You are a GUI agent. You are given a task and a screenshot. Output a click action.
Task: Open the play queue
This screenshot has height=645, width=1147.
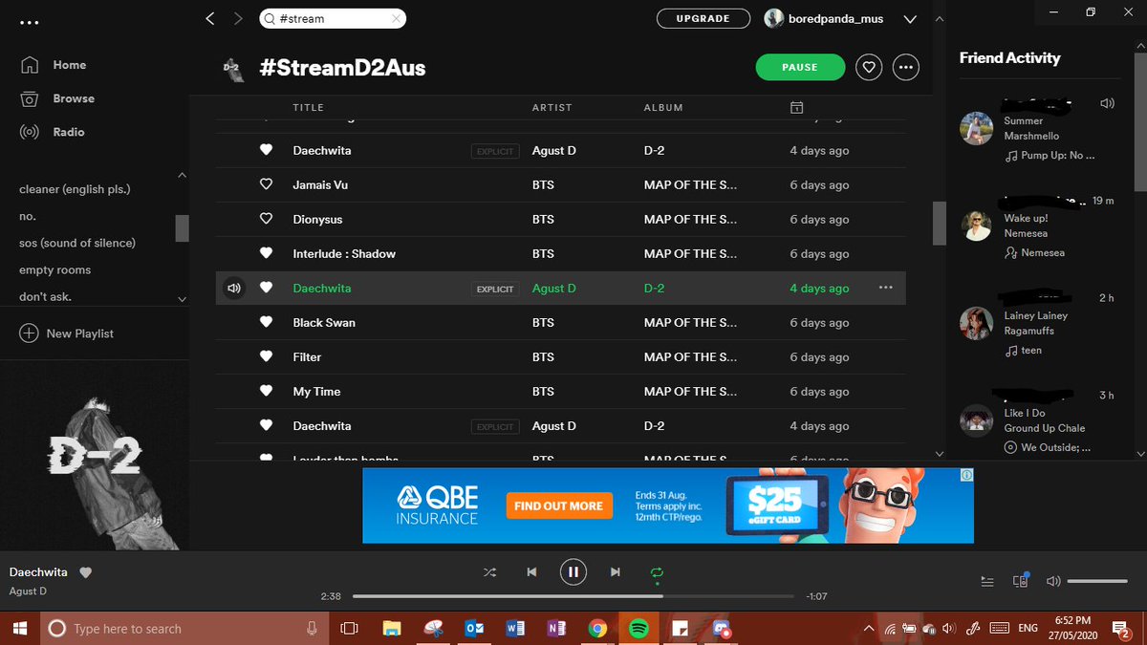click(x=987, y=581)
